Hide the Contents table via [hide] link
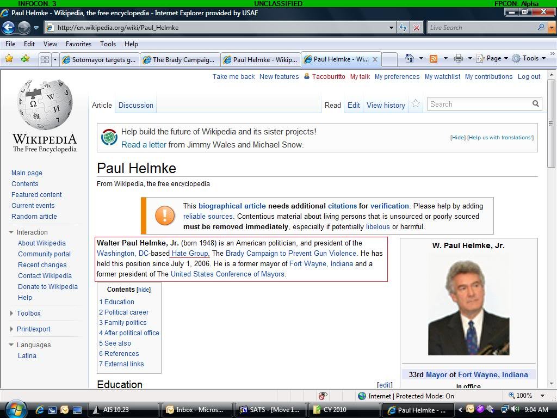This screenshot has width=557, height=418. click(x=144, y=290)
